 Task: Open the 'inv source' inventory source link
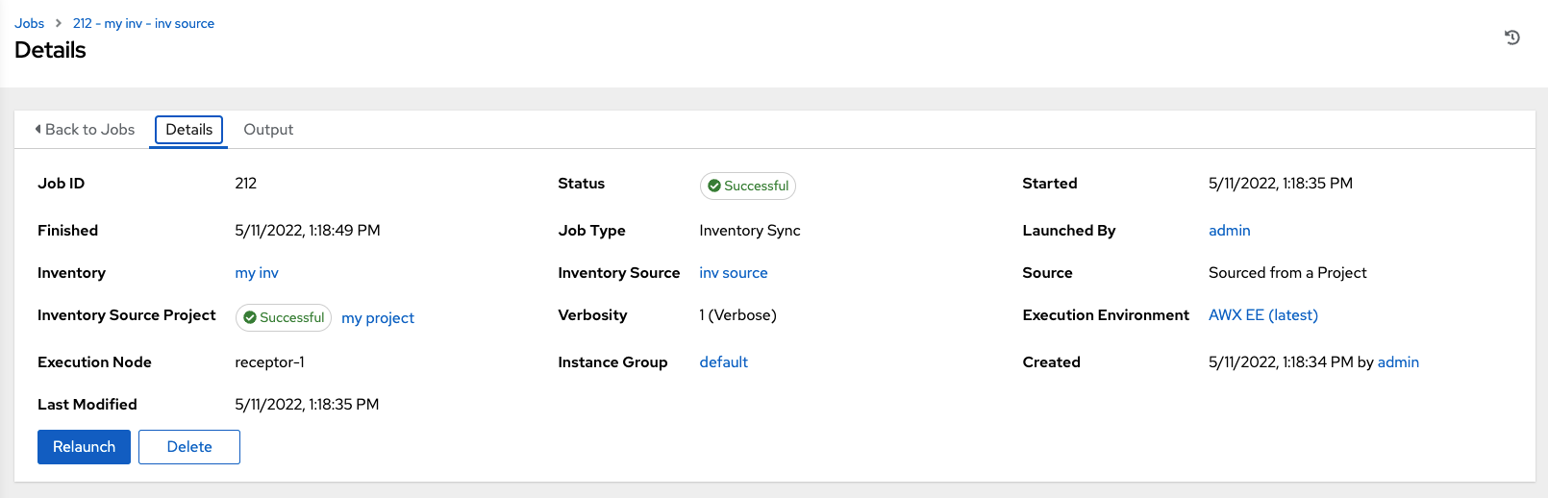(x=733, y=273)
